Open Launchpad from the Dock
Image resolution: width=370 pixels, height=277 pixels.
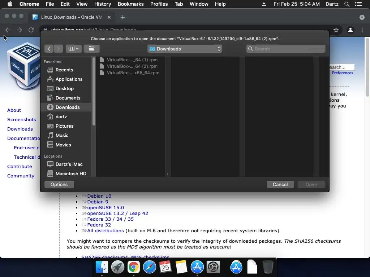pos(118,267)
